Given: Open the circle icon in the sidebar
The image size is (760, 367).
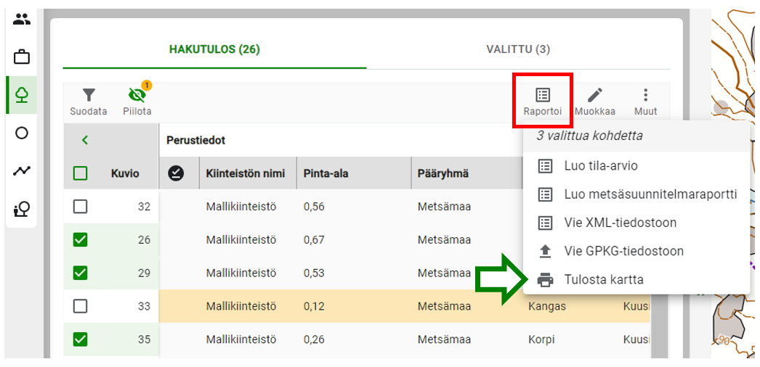Looking at the screenshot, I should point(21,133).
